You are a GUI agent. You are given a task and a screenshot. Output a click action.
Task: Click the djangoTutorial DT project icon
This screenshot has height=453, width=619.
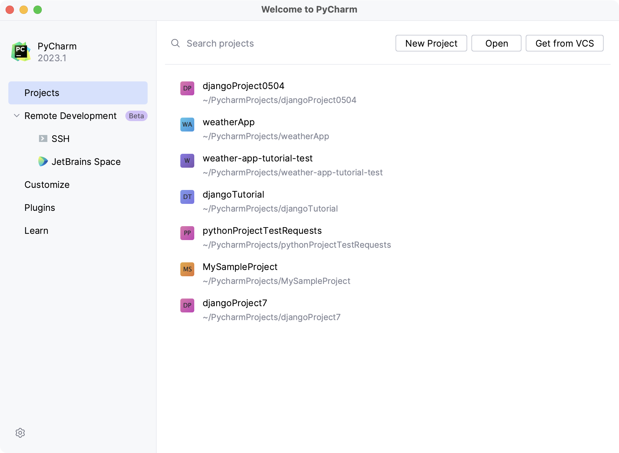(x=187, y=197)
